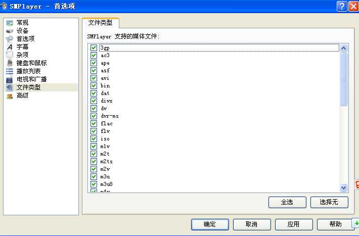The height and width of the screenshot is (236, 359).
Task: Select 杂项 (Miscellaneous) in the sidebar
Action: click(22, 55)
